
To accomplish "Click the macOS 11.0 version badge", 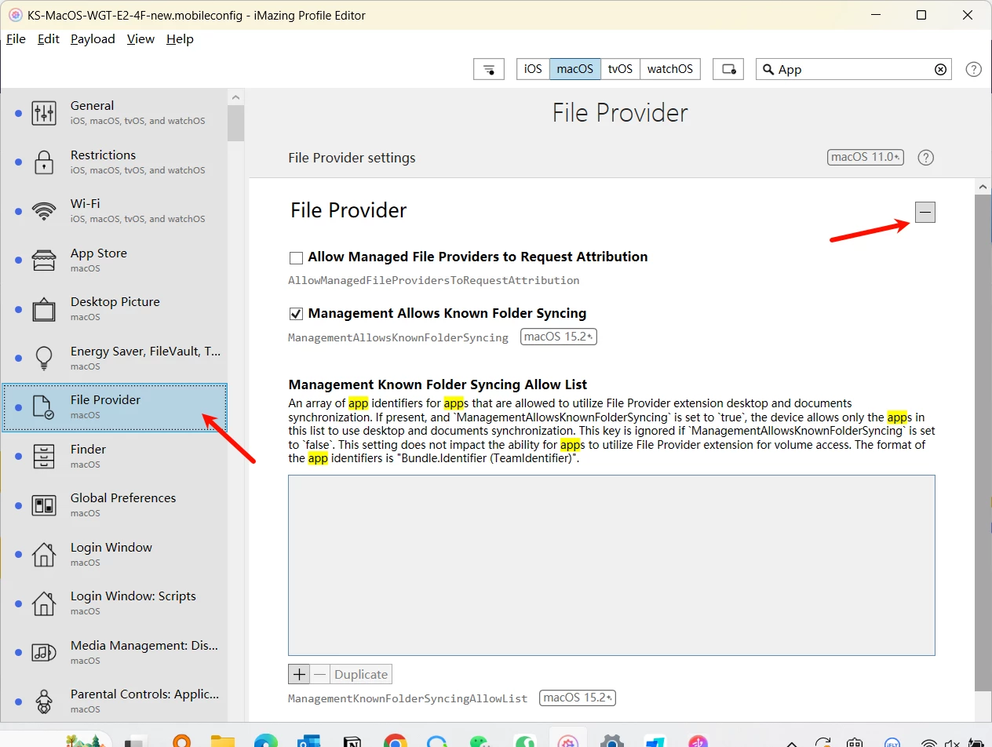I will pos(866,157).
